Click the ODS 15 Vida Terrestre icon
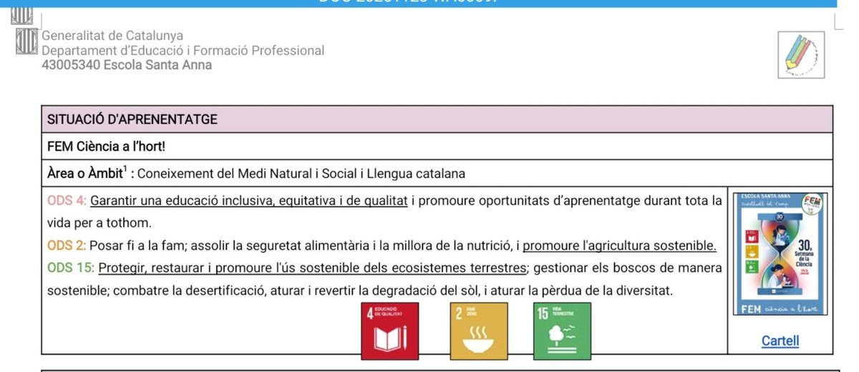This screenshot has width=859, height=372. click(563, 331)
